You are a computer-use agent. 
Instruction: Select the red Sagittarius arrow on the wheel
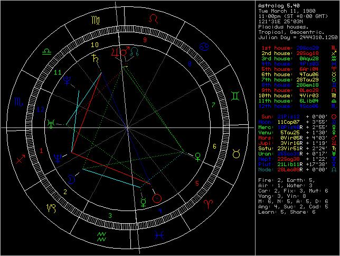22,156
